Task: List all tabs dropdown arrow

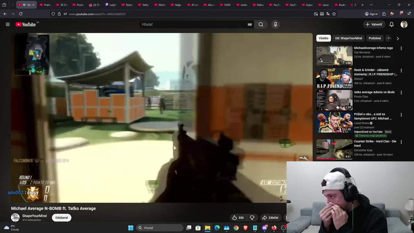Action: [x=371, y=5]
